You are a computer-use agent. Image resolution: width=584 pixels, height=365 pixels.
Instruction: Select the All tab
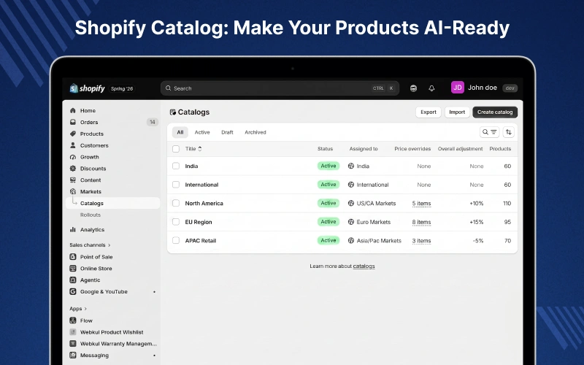tap(180, 132)
